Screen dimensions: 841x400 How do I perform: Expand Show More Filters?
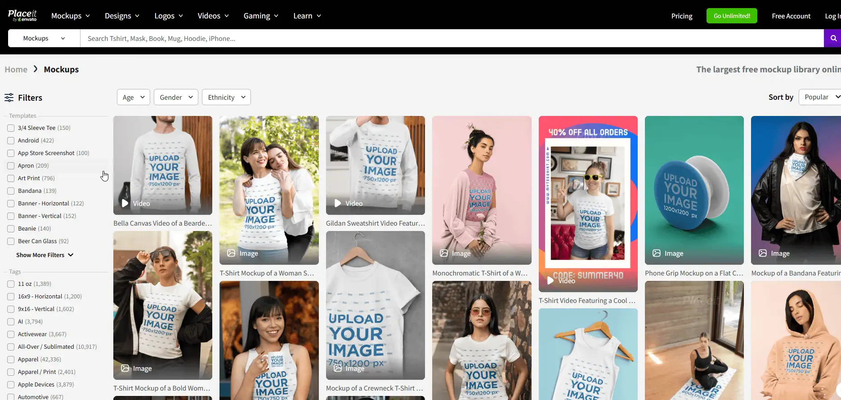45,255
